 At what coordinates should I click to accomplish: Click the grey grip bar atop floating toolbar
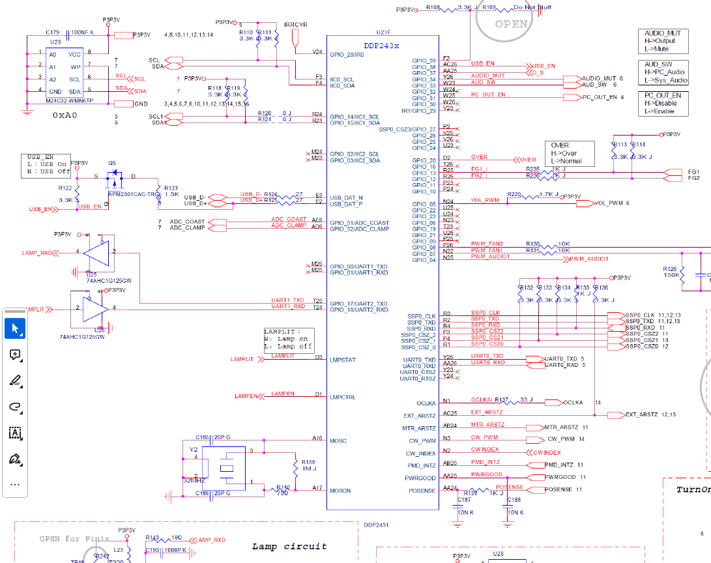(15, 311)
